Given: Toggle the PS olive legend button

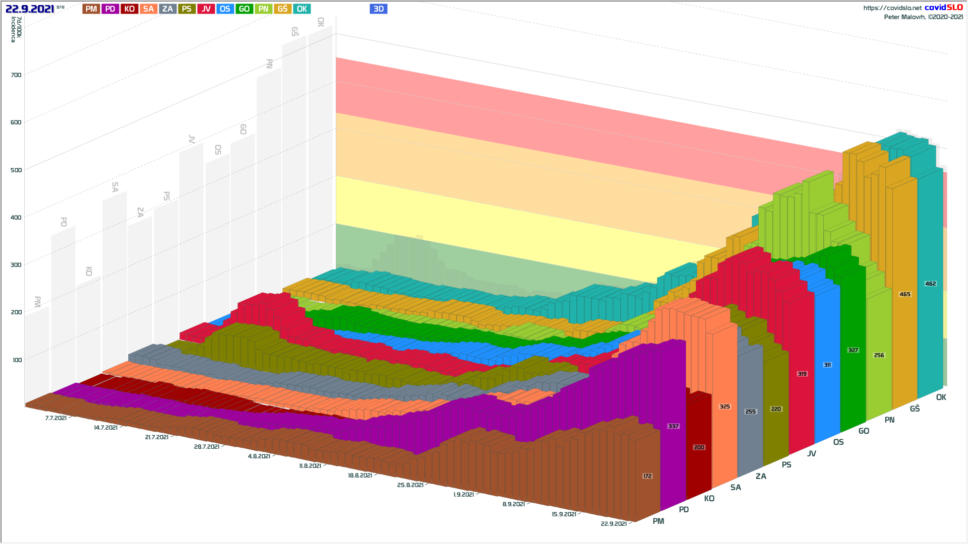Looking at the screenshot, I should (x=187, y=9).
